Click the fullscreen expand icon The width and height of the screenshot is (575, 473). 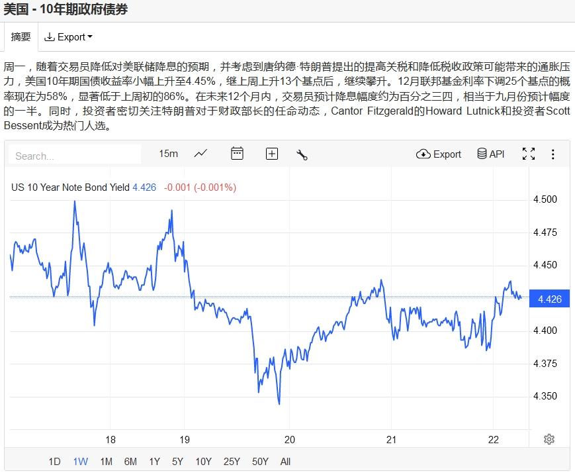(x=529, y=154)
